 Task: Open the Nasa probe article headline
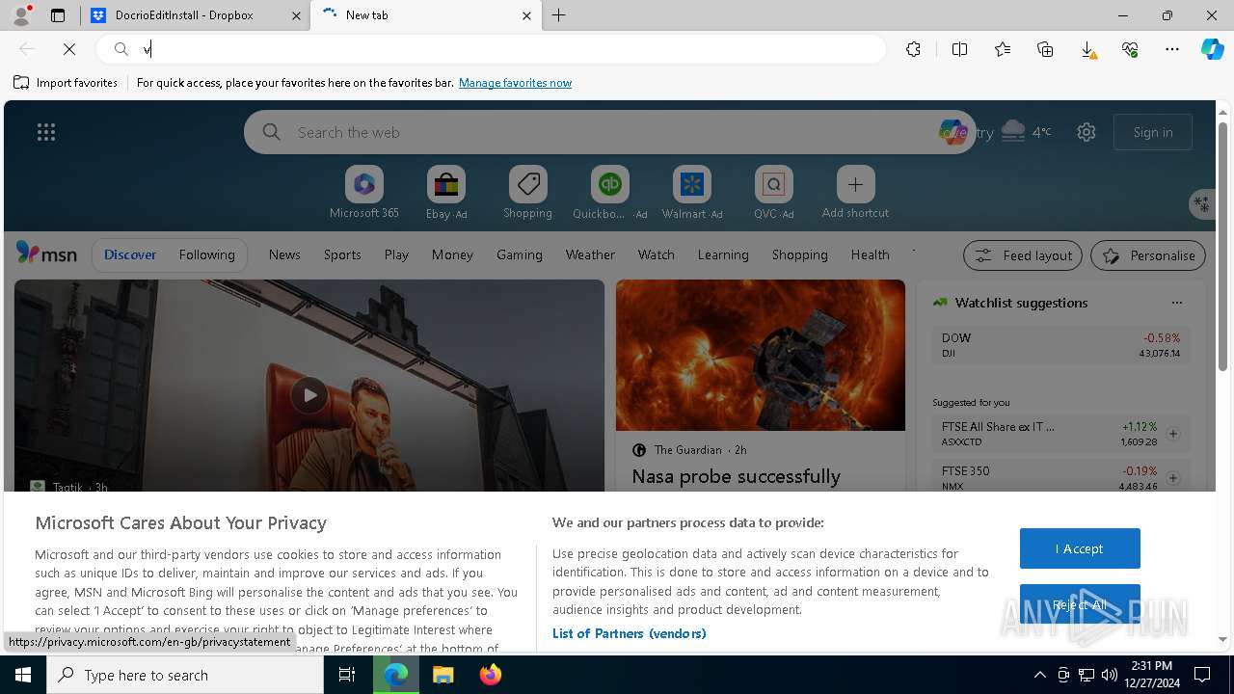tap(737, 476)
